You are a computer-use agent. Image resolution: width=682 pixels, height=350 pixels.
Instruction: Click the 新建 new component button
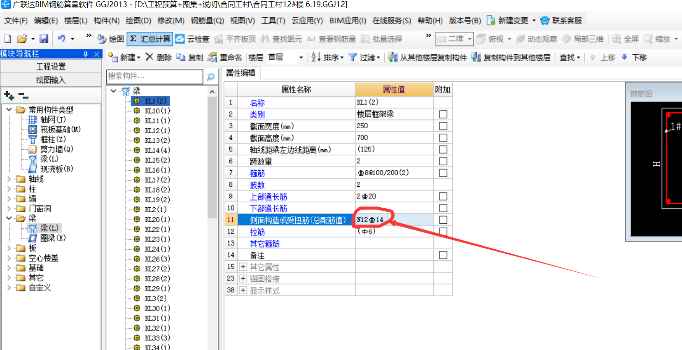124,57
